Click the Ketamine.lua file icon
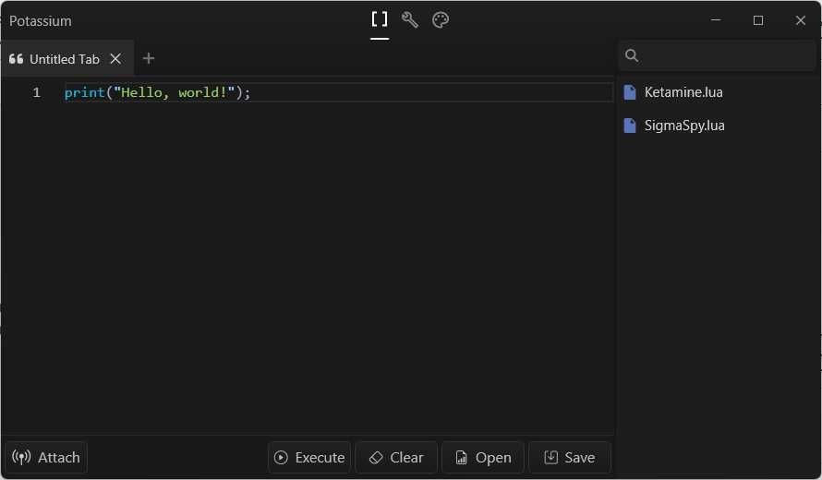 [x=630, y=92]
